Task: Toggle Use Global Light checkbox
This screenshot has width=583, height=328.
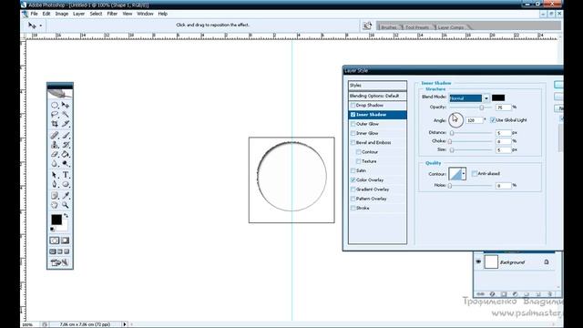Action: 493,119
